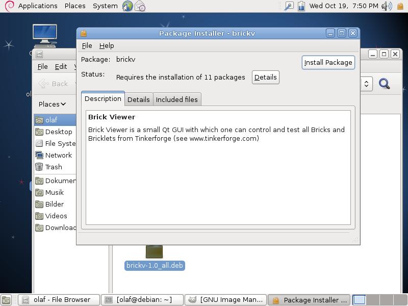Select Bilder folder in sidebar
The image size is (408, 306).
tap(55, 204)
